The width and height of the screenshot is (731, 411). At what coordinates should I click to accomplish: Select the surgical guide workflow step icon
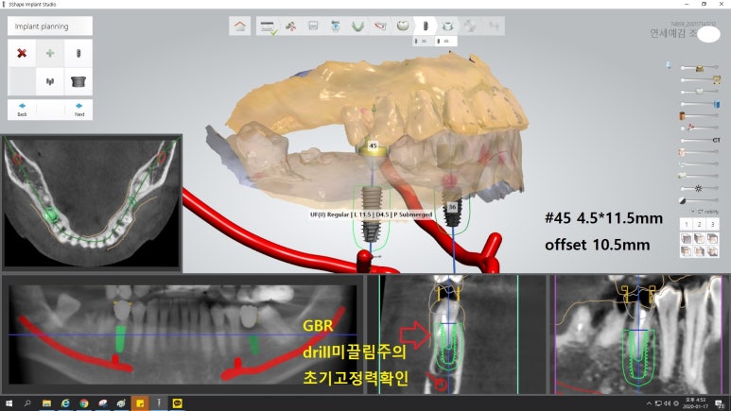pos(447,26)
